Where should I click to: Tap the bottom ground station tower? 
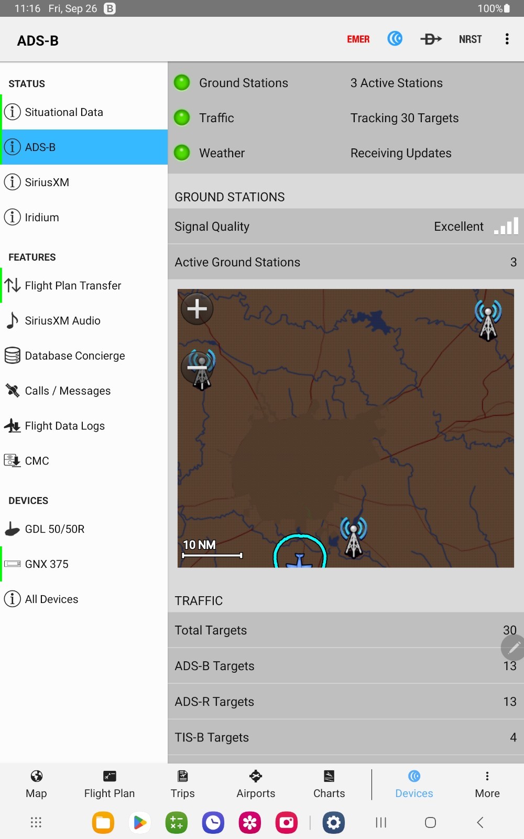354,537
